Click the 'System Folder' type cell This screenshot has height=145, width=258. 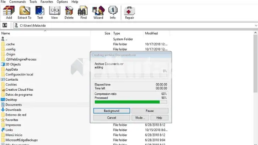(123, 39)
